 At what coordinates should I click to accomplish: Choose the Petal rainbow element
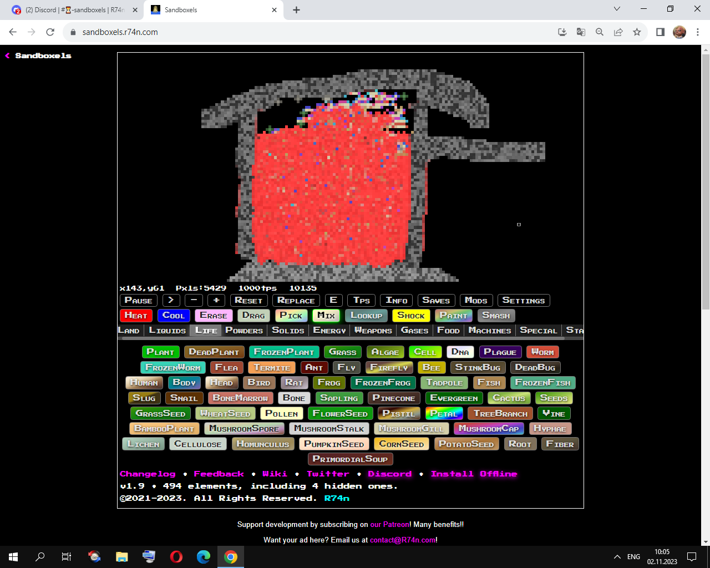444,414
